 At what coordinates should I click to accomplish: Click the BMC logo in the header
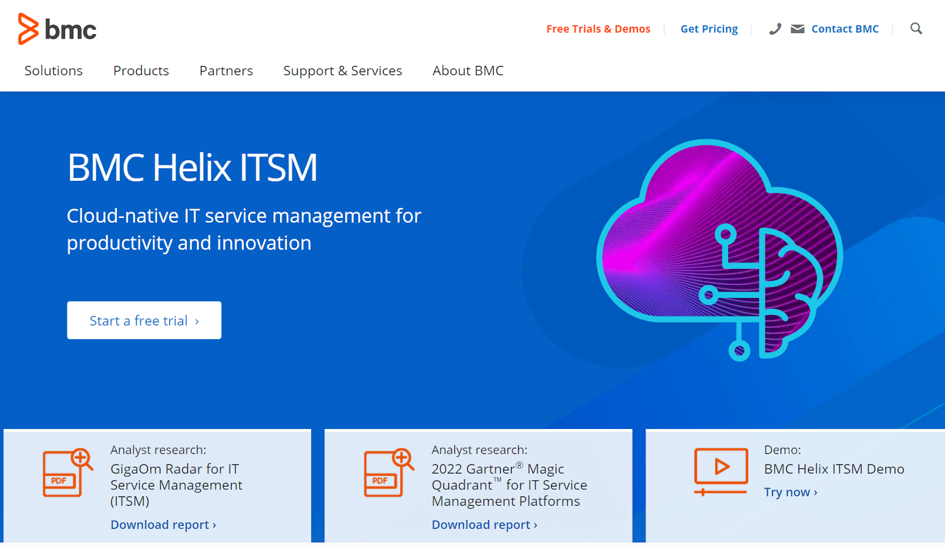pos(57,28)
